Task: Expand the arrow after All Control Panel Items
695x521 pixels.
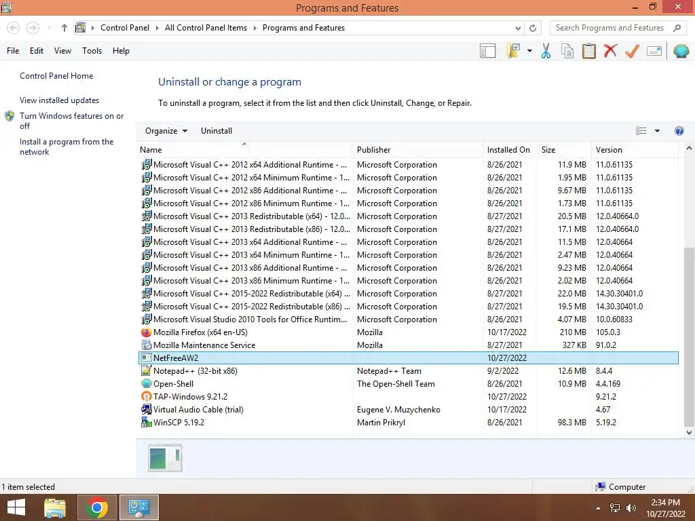Action: (255, 28)
